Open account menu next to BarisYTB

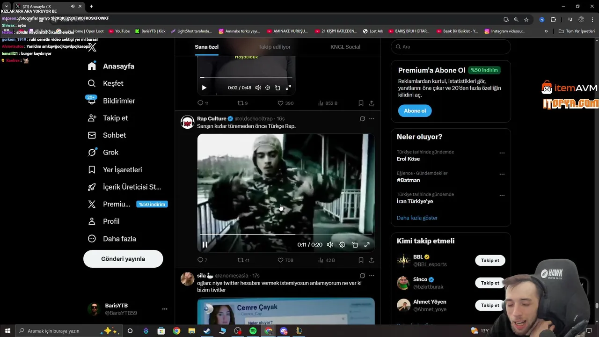tap(165, 309)
